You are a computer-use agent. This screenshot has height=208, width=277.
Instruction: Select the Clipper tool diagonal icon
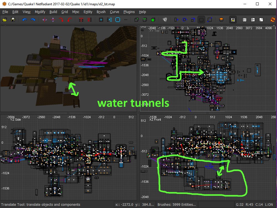coord(210,20)
